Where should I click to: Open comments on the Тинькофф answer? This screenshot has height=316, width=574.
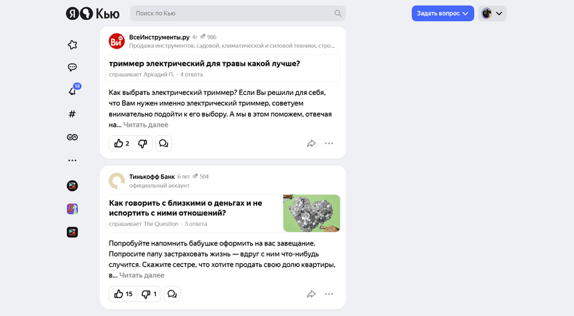pyautogui.click(x=172, y=294)
